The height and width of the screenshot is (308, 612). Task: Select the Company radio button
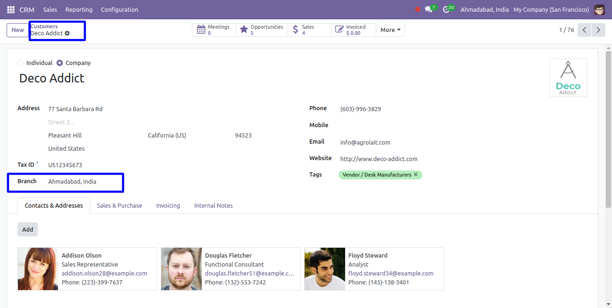click(60, 63)
